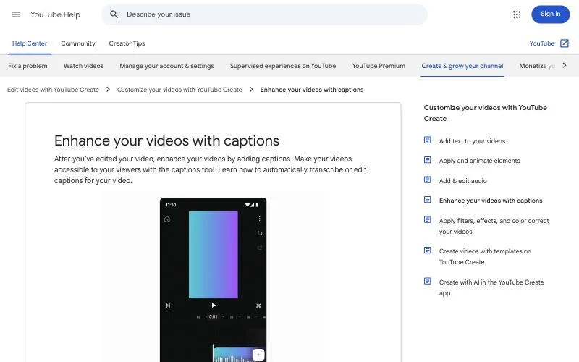This screenshot has height=362, width=579.
Task: Click the Customize your videos with YouTube Create sidebar heading
Action: [x=485, y=113]
